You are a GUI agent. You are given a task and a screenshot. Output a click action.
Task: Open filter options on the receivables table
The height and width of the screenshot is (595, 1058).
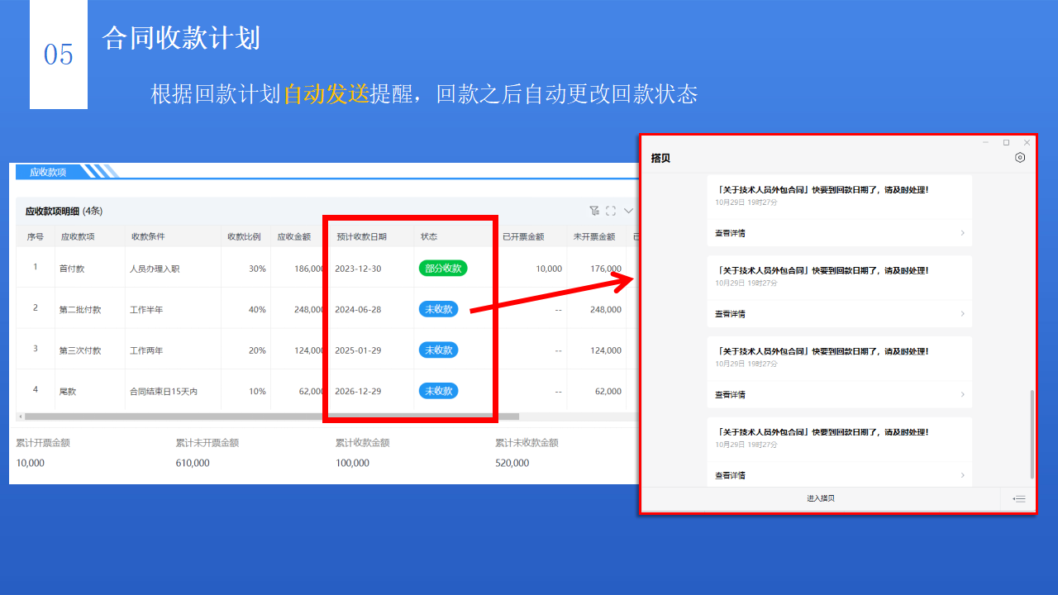(x=593, y=211)
